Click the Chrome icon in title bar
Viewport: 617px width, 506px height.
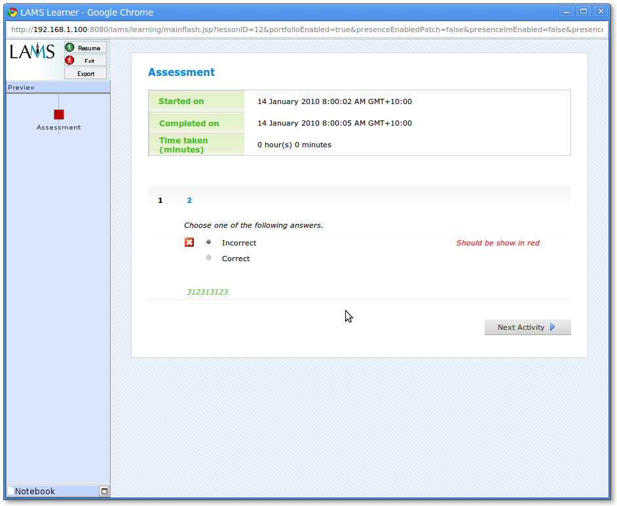point(12,12)
